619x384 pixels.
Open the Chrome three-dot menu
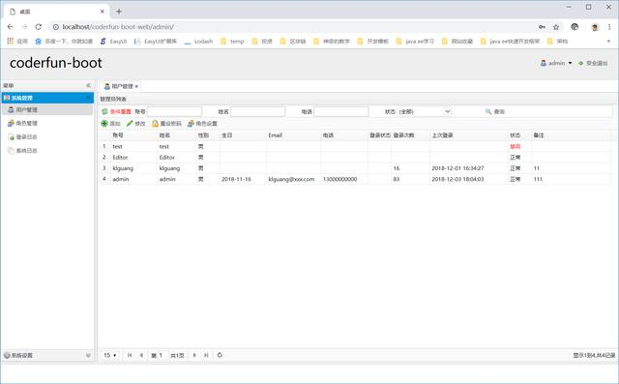609,27
